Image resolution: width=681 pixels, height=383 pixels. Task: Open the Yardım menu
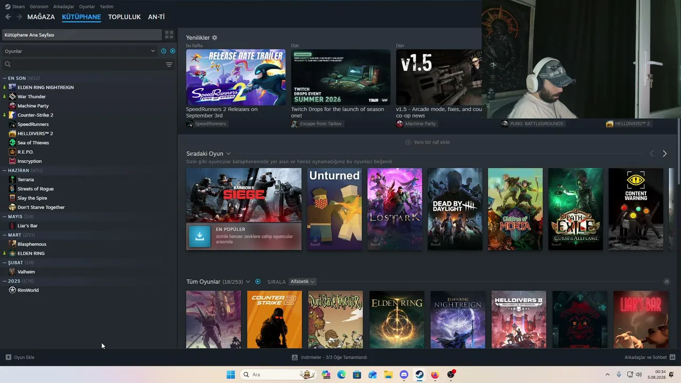click(x=106, y=6)
